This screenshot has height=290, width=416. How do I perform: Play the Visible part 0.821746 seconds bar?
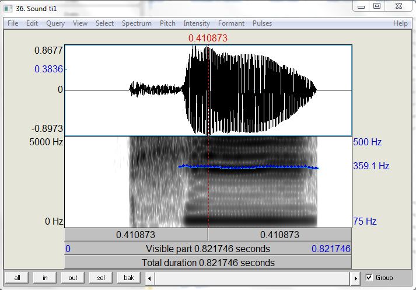(x=208, y=249)
